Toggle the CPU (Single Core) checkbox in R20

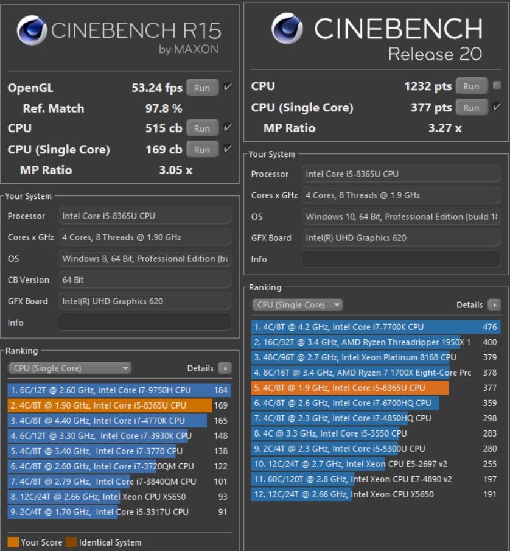coord(497,107)
